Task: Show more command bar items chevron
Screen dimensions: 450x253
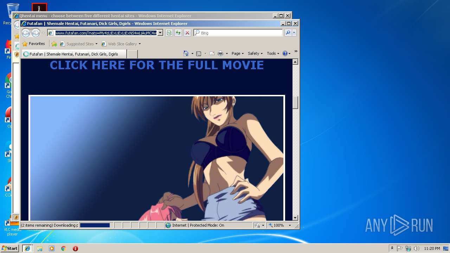Action: (x=296, y=52)
